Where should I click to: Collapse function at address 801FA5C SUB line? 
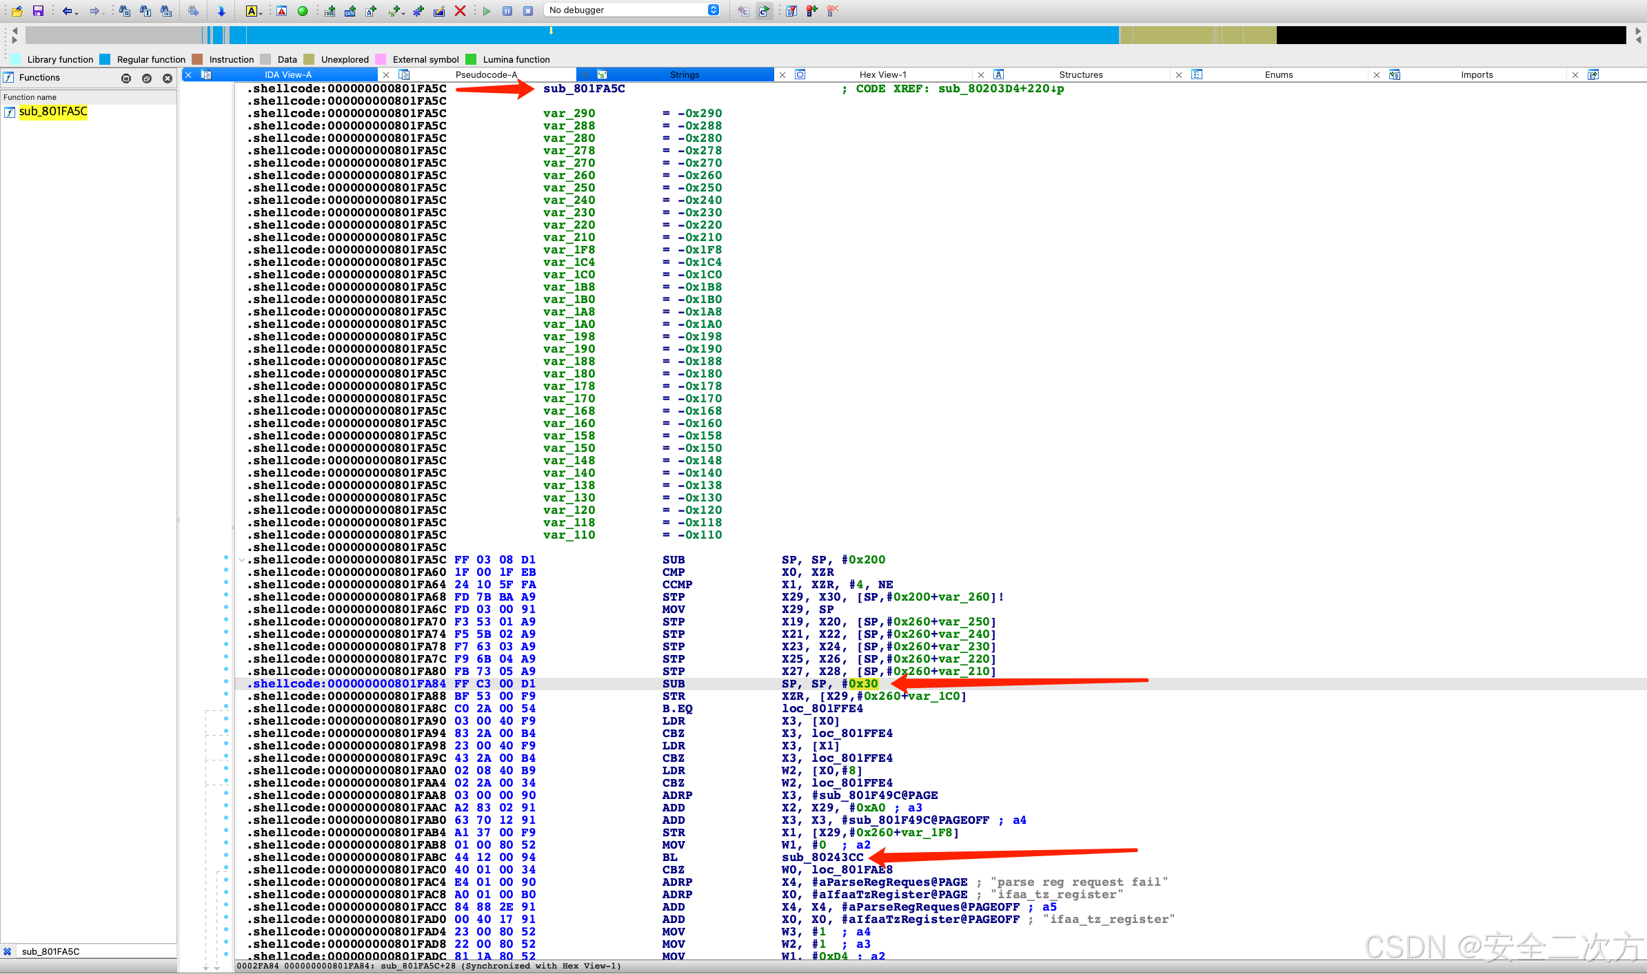(241, 560)
